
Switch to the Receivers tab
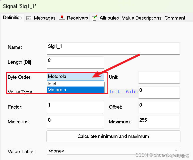(73, 18)
